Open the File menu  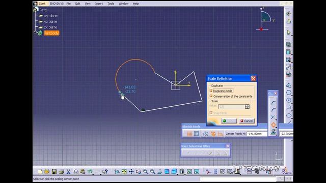[69, 4]
